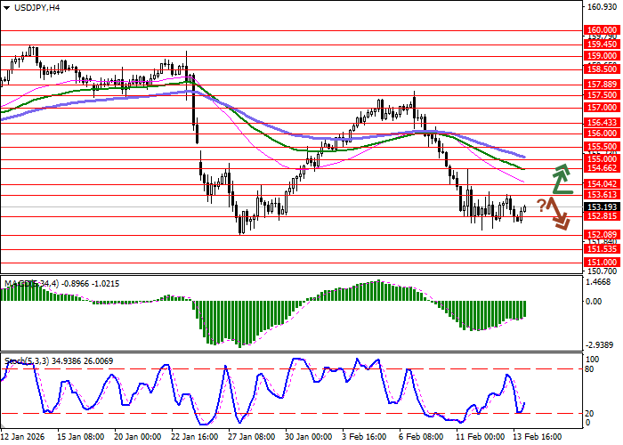The width and height of the screenshot is (623, 445).
Task: Click the Stochastic 80 level axis label
Action: click(x=591, y=368)
